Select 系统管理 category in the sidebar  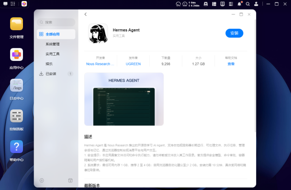coord(56,44)
